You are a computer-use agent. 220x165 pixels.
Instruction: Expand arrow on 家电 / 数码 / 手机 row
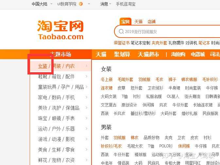pos(86,97)
